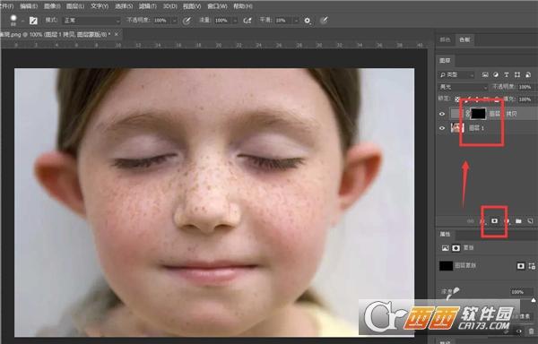Screen dimensions: 538x344
Task: Adjust the density slider handle
Action: point(534,300)
